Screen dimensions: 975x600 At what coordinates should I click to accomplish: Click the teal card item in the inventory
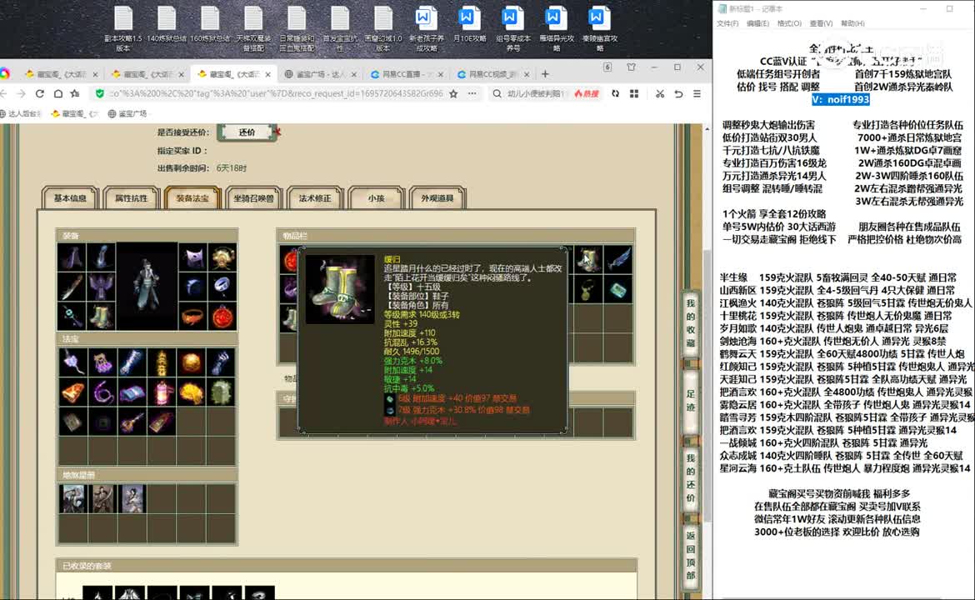click(x=618, y=290)
